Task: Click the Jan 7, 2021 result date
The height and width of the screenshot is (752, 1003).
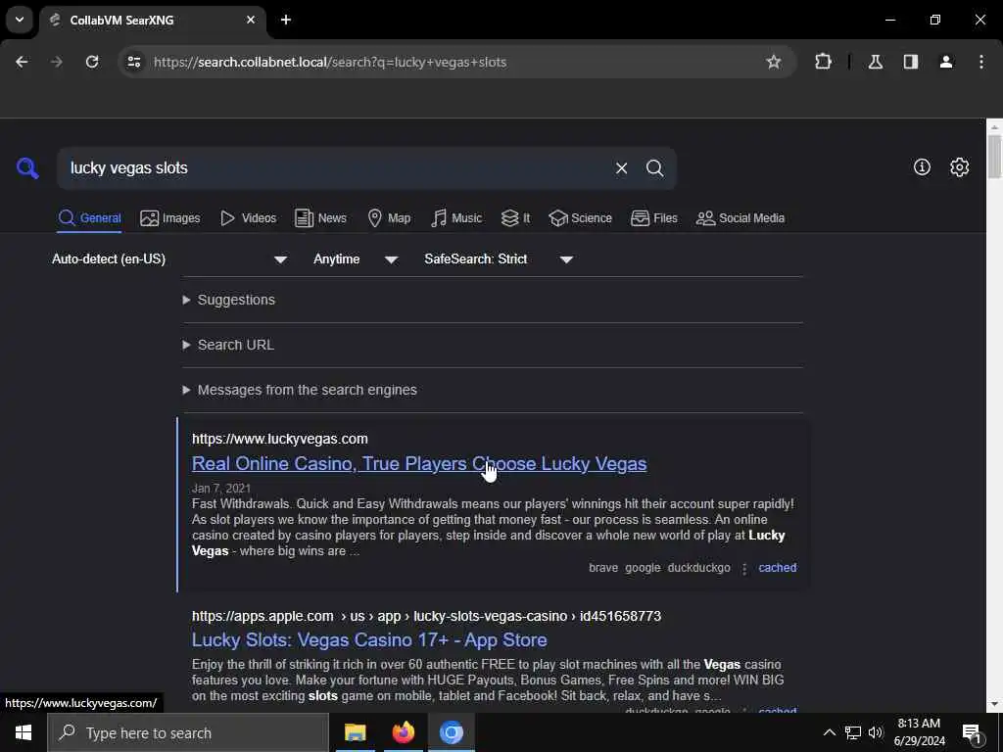Action: [221, 489]
